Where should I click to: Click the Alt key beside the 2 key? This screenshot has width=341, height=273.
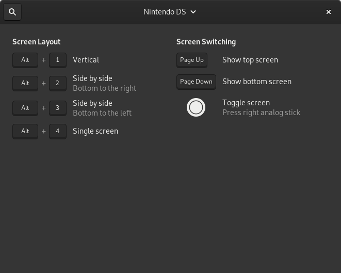25,83
